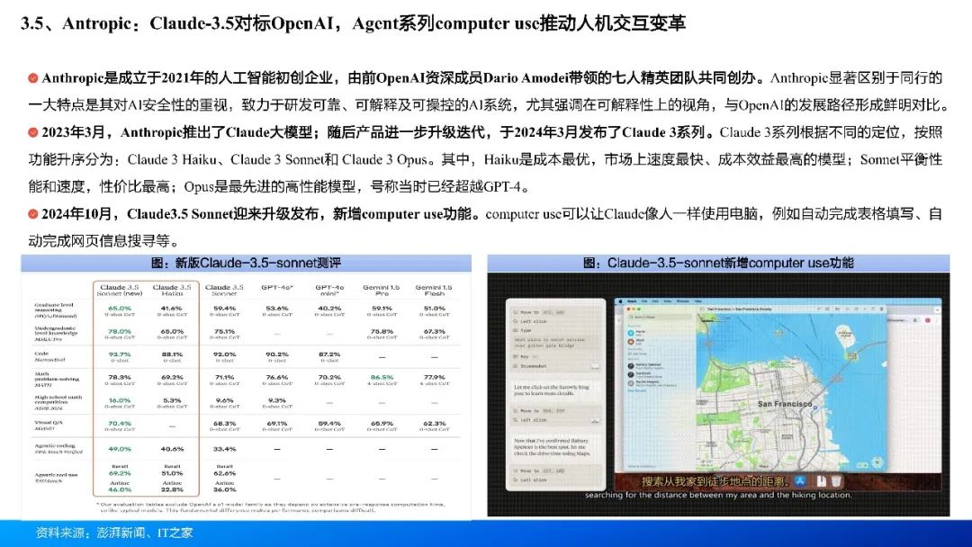Screen dimensions: 972x547
Task: Click English subtitle 'searching for the distance...'
Action: coord(718,495)
